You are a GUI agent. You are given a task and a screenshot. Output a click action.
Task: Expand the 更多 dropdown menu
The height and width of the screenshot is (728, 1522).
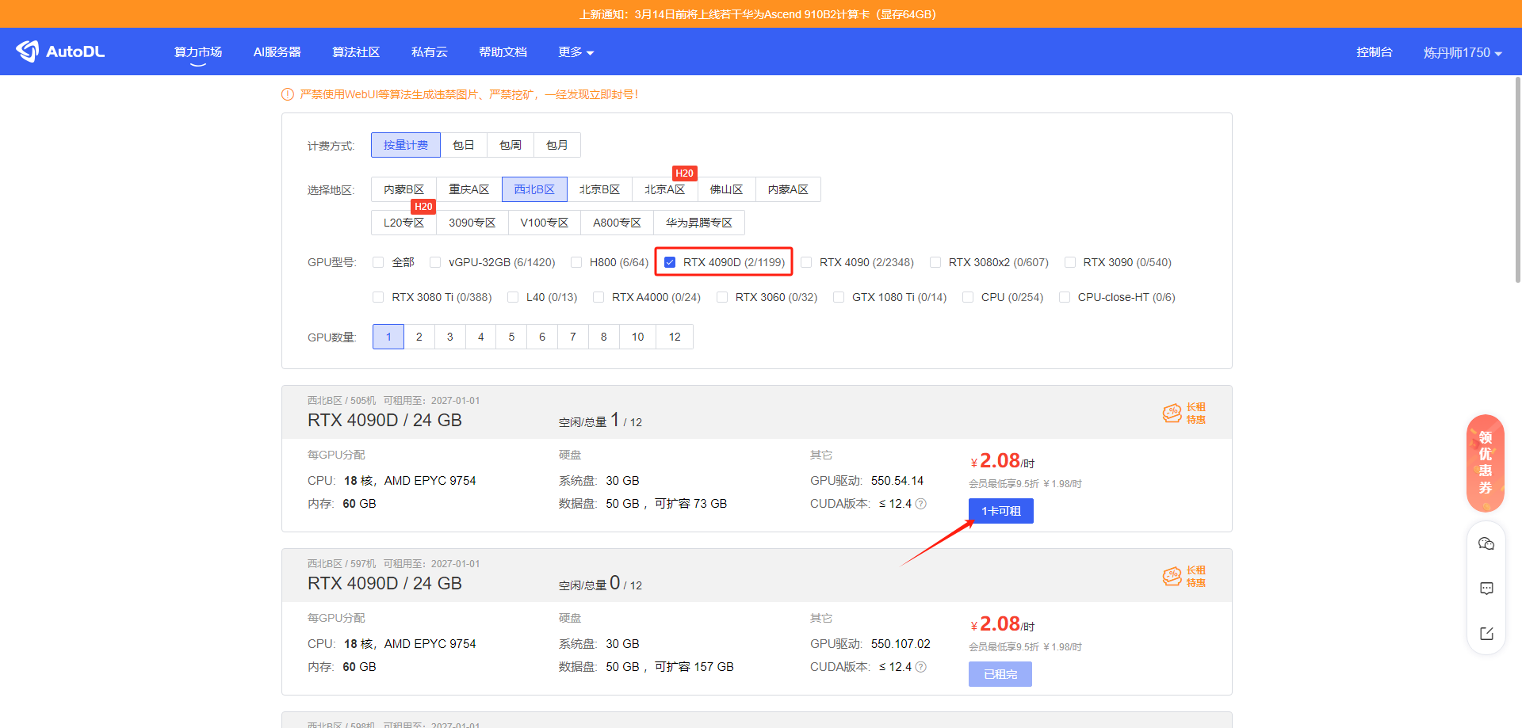[576, 52]
